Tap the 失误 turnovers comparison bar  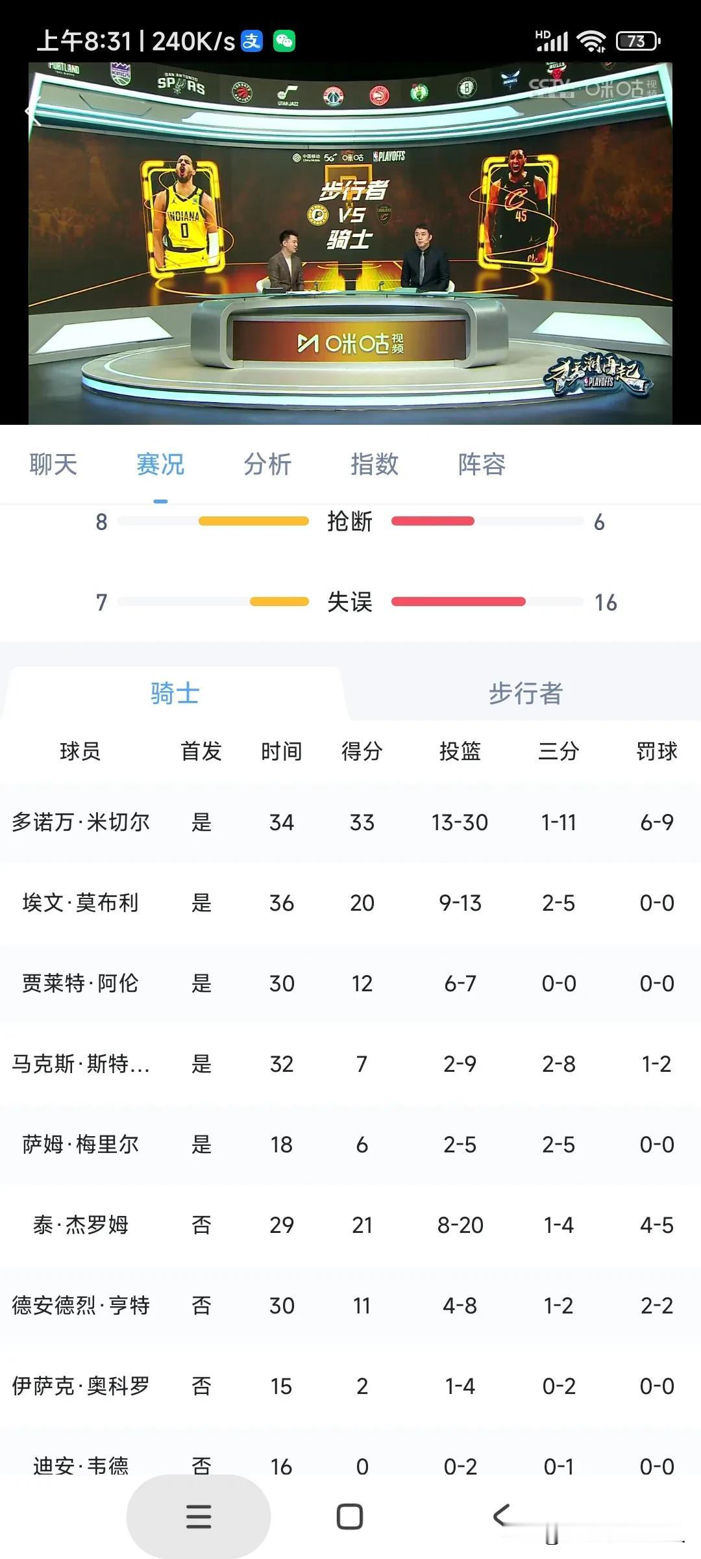pyautogui.click(x=350, y=602)
